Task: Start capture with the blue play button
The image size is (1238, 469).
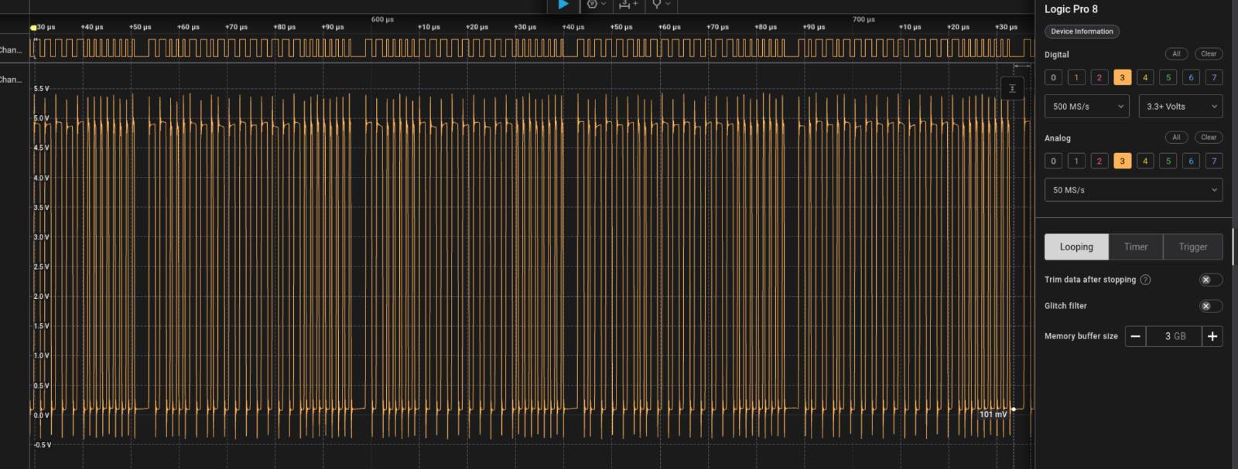Action: [x=563, y=5]
